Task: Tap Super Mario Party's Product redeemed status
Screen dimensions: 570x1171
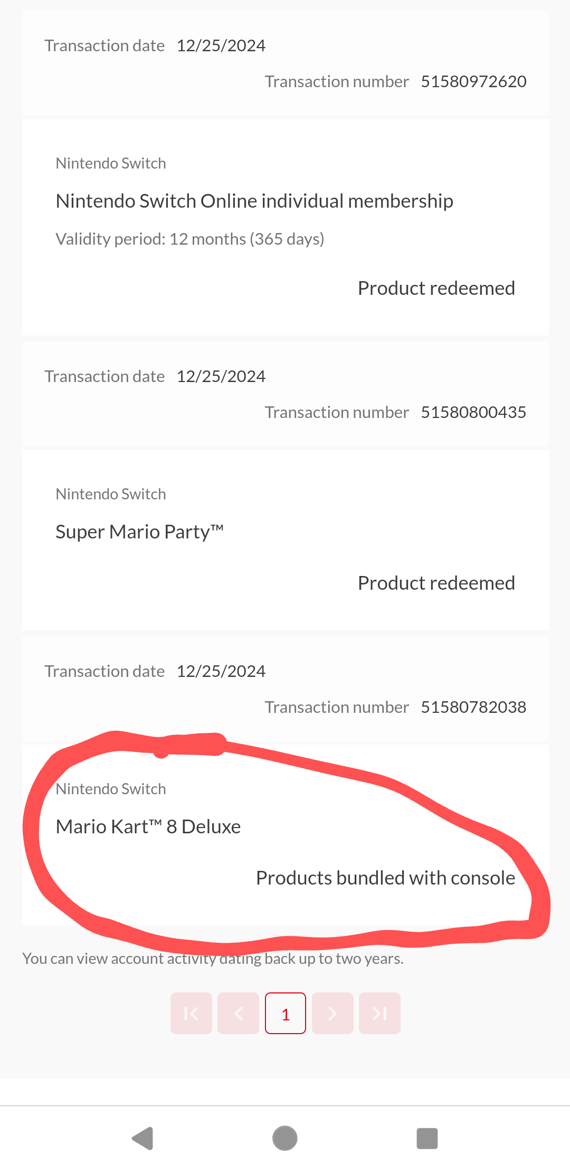Action: click(x=436, y=583)
